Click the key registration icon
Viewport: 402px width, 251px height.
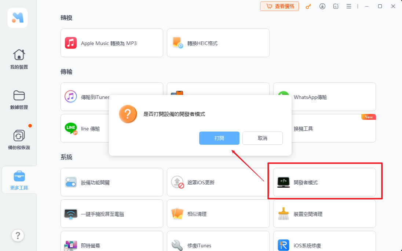(x=308, y=6)
